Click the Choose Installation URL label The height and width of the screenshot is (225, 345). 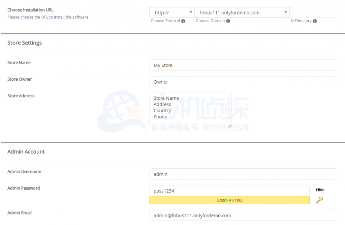tap(30, 10)
